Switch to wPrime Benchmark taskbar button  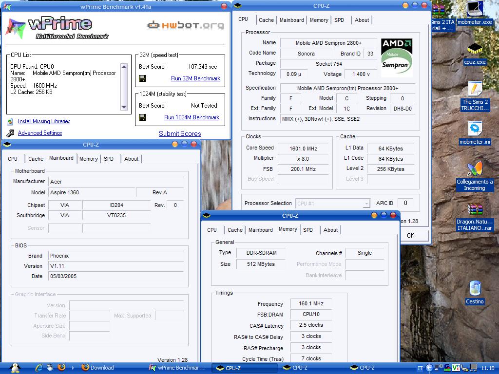177,368
